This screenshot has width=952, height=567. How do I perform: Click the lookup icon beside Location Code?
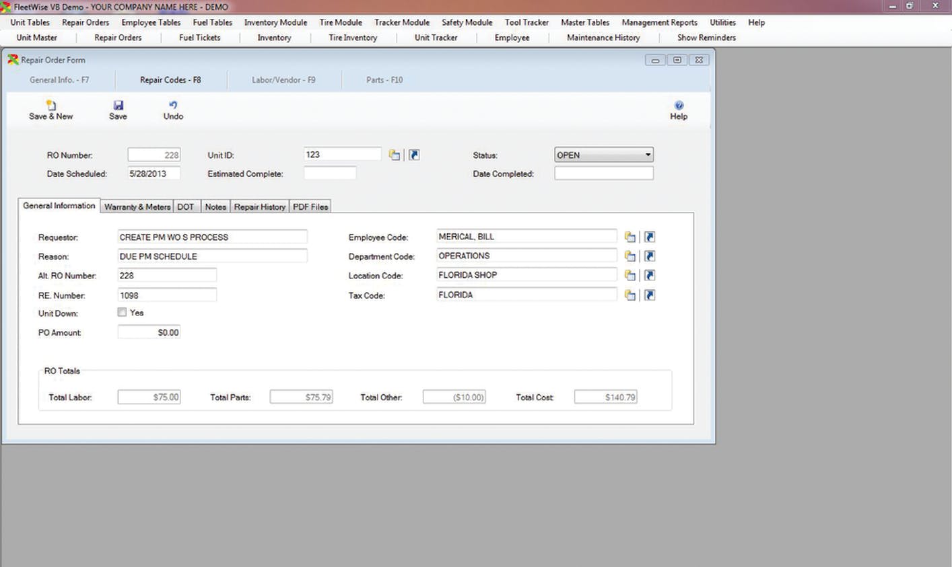coord(630,274)
